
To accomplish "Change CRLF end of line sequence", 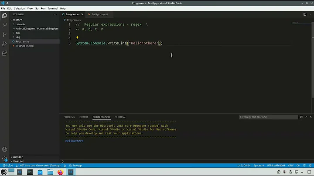I will pos(290,166).
